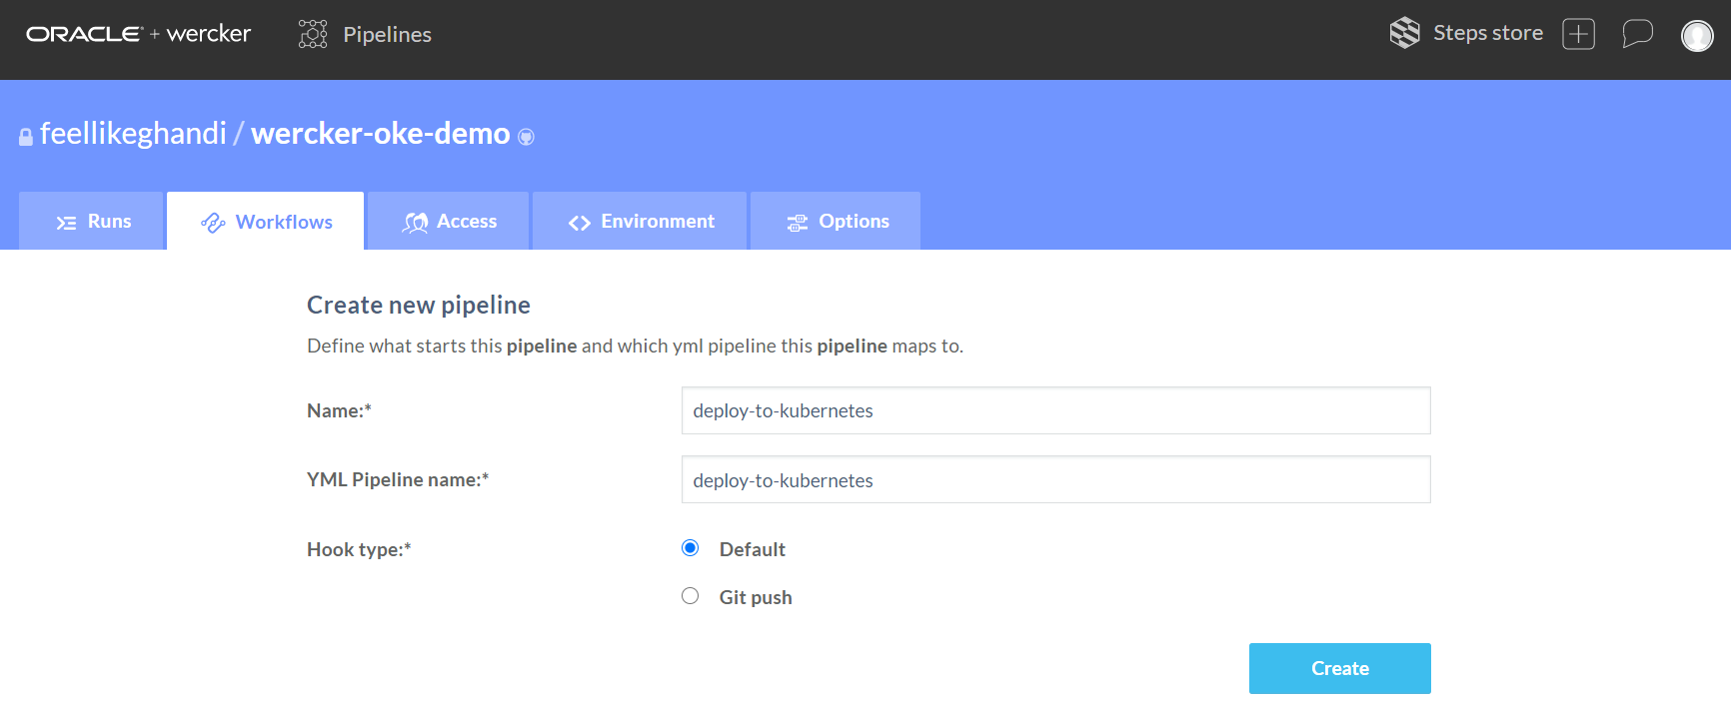
Task: Switch to the Runs tab
Action: click(91, 221)
